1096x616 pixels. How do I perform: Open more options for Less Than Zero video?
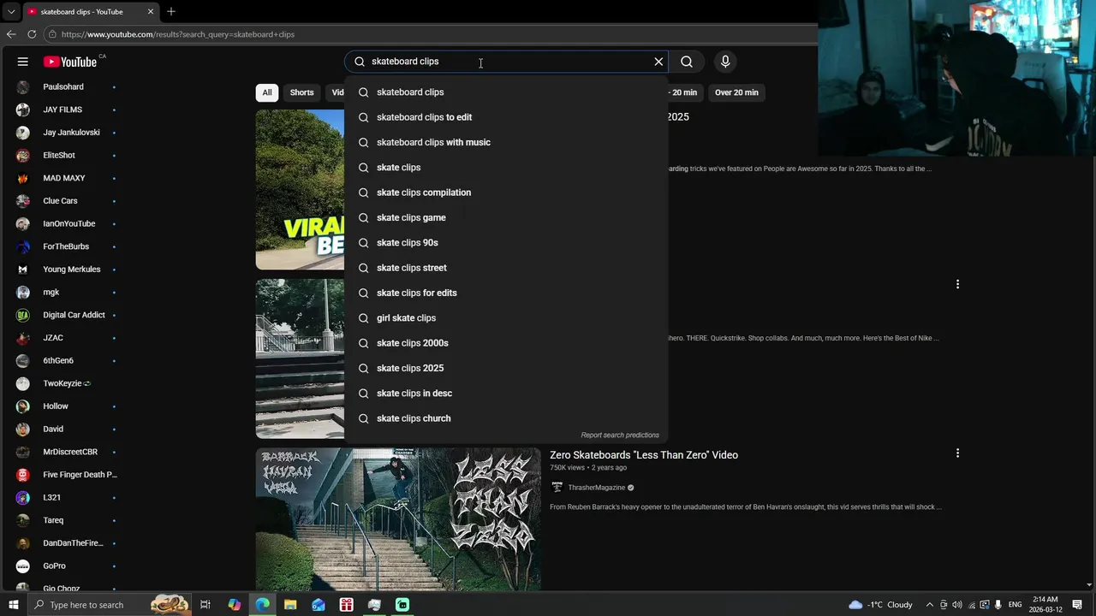(957, 453)
